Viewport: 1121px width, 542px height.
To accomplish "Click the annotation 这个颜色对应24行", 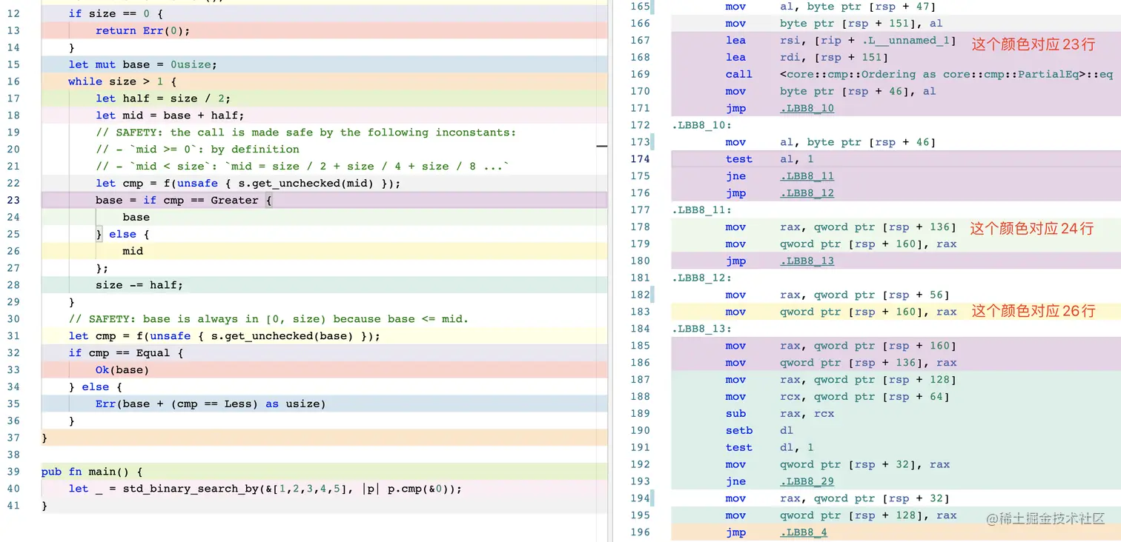I will tap(1033, 229).
